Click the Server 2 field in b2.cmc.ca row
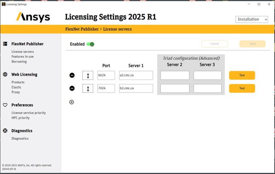275x174 pixels. click(175, 88)
